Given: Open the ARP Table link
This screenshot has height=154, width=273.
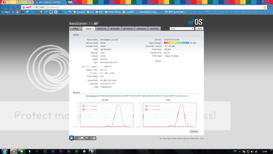Looking at the screenshot, I should point(142,96).
